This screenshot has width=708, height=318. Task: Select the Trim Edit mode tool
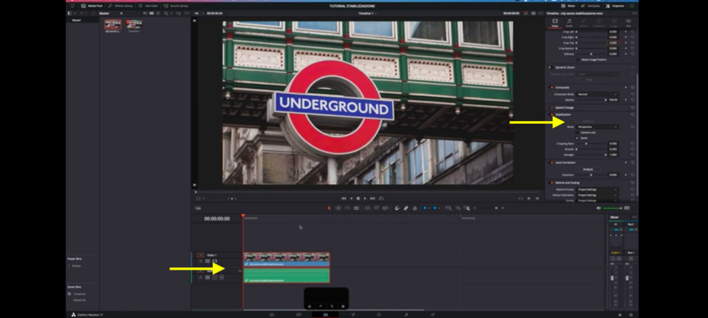click(x=338, y=208)
